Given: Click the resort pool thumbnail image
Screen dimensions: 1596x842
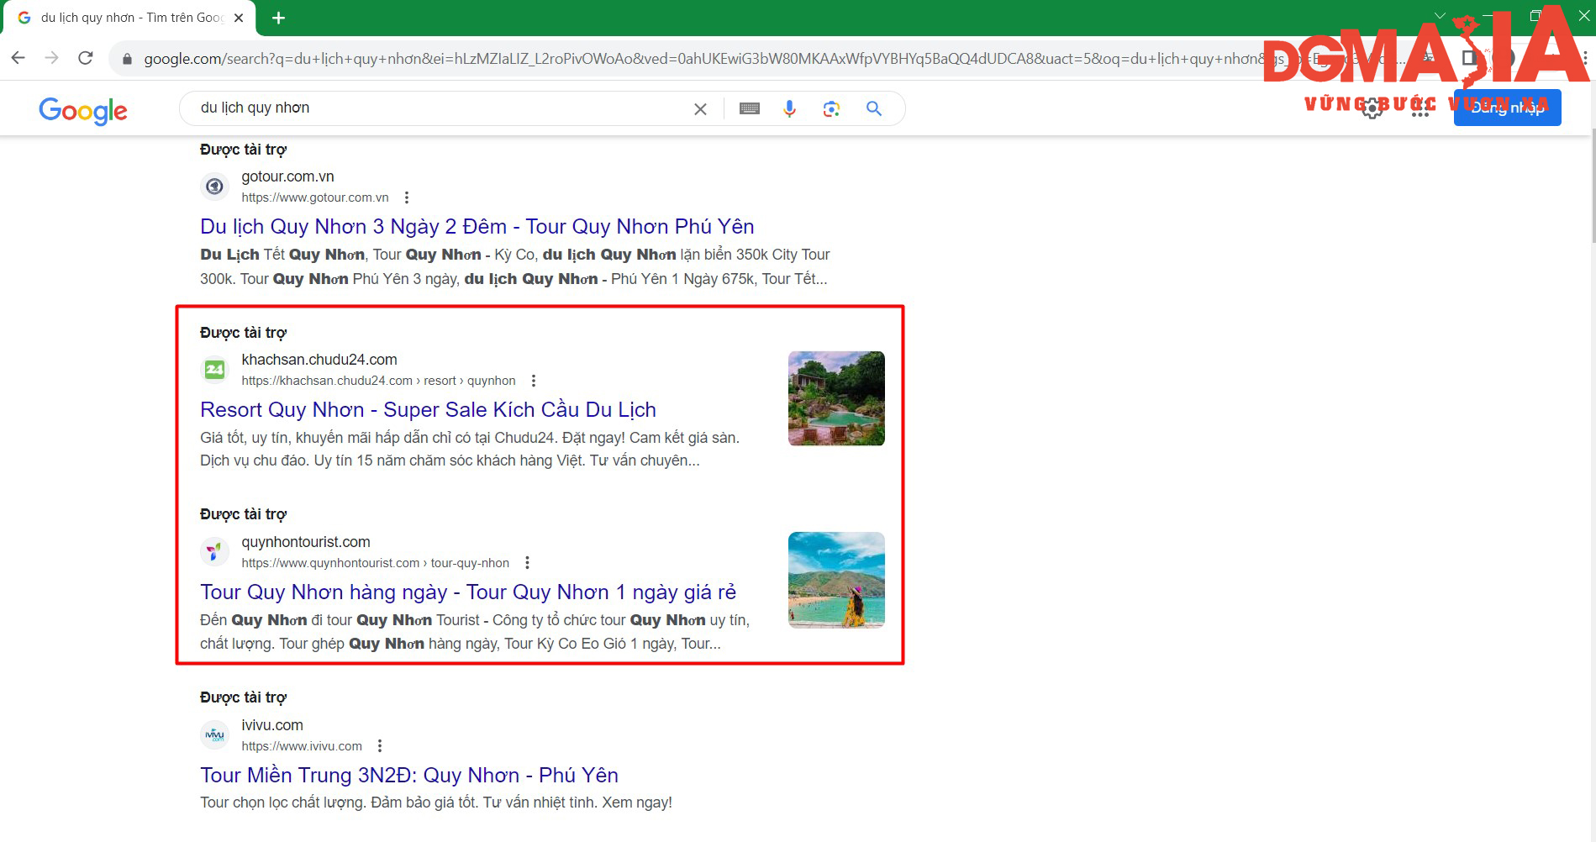Looking at the screenshot, I should click(836, 398).
